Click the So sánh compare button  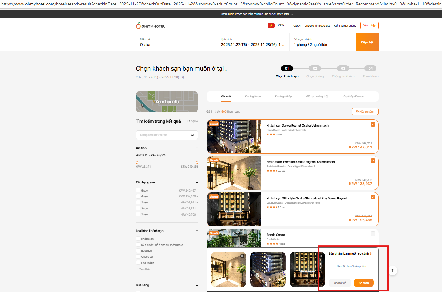pyautogui.click(x=364, y=283)
